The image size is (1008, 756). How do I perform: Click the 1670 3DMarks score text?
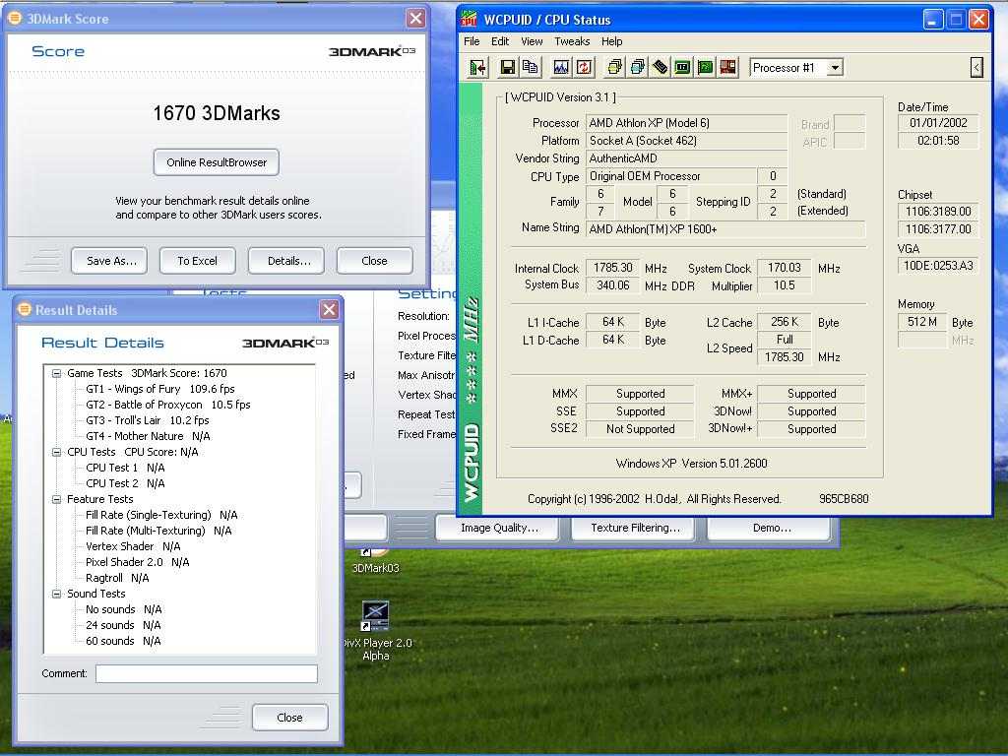coord(217,113)
